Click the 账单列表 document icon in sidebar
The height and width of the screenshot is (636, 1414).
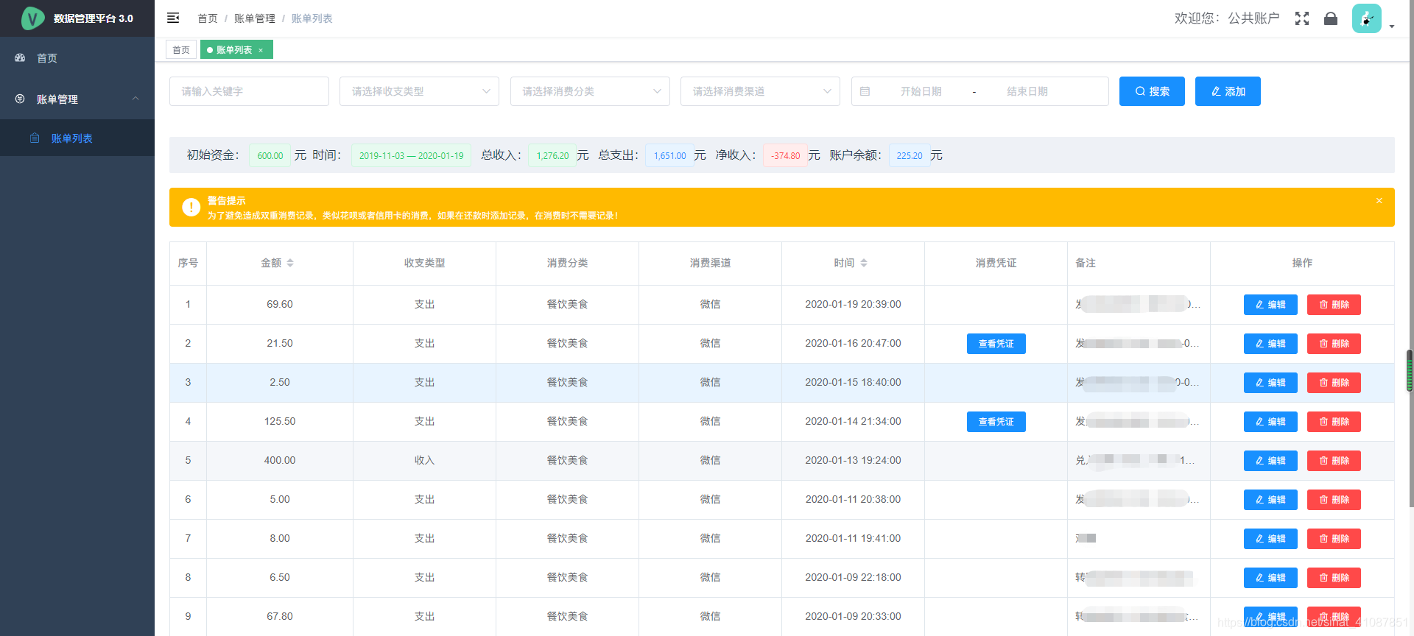(35, 138)
